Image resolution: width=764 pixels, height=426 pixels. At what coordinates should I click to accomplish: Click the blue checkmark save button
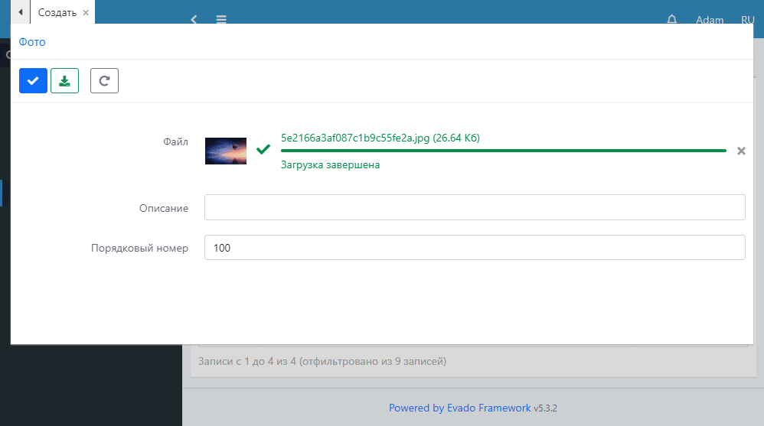[x=33, y=81]
